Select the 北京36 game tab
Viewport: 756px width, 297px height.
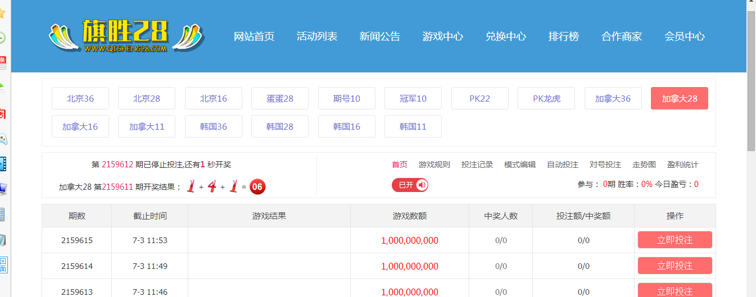coord(80,98)
